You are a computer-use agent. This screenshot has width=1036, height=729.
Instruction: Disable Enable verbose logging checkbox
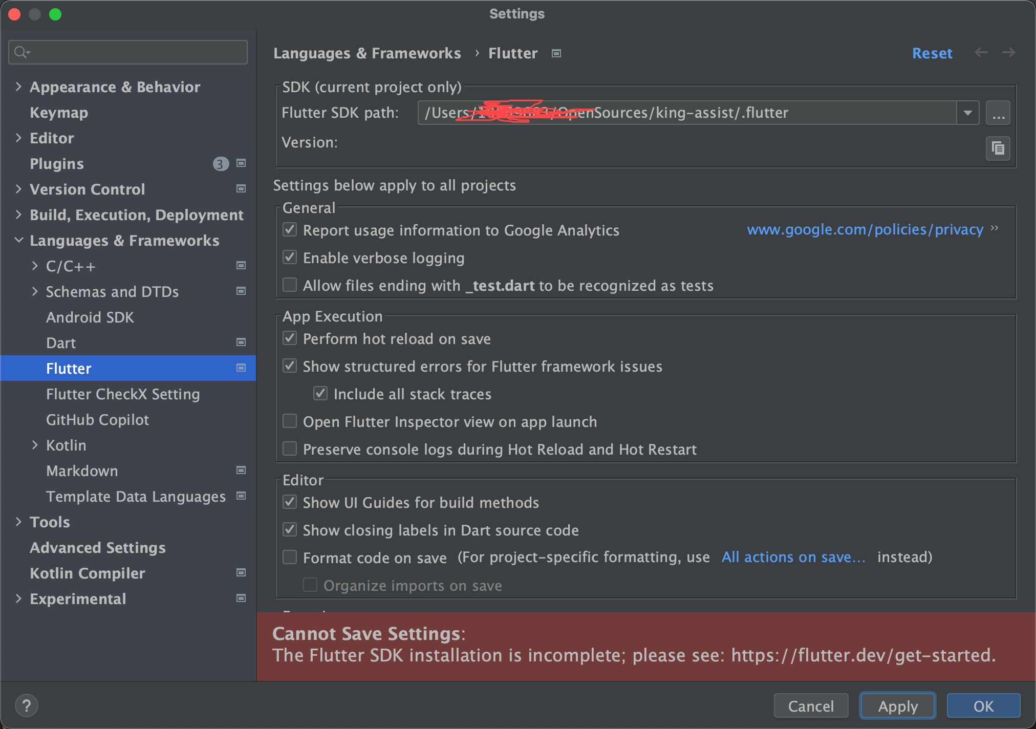pos(290,258)
